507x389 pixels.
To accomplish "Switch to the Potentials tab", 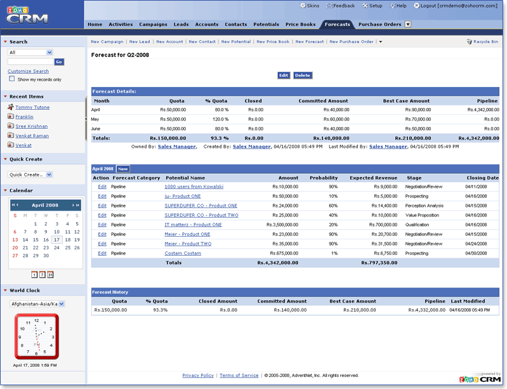I will click(266, 25).
